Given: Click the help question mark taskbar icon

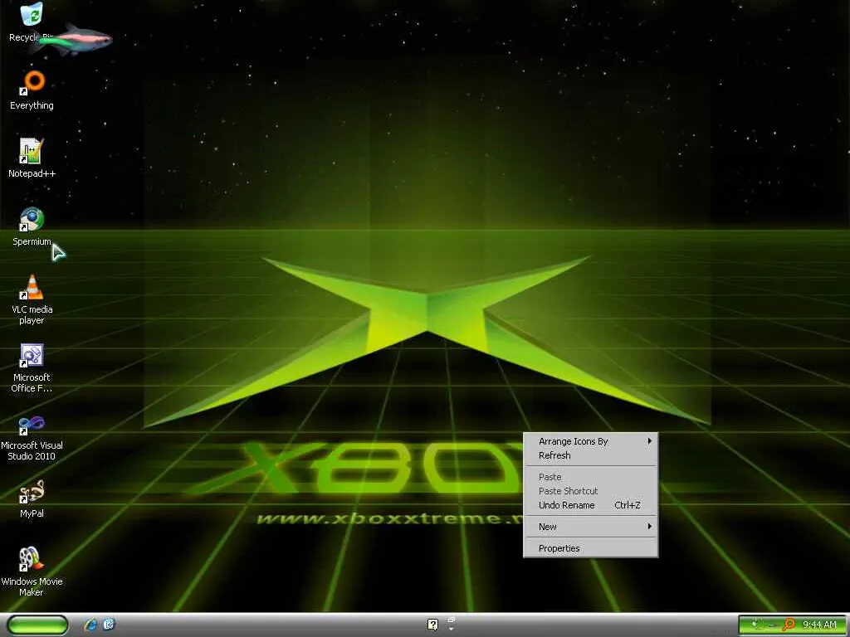Looking at the screenshot, I should 432,625.
